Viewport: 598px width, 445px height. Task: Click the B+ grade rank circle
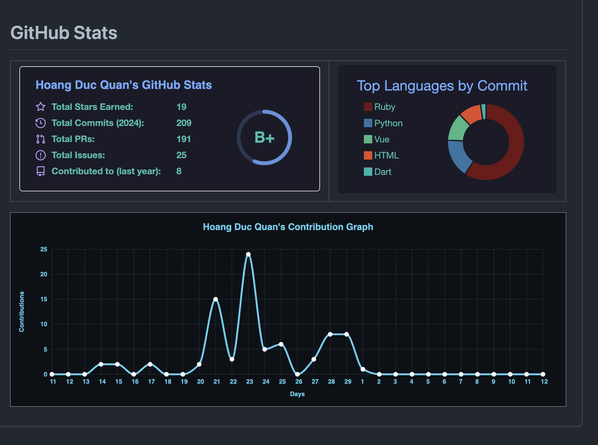pos(264,138)
